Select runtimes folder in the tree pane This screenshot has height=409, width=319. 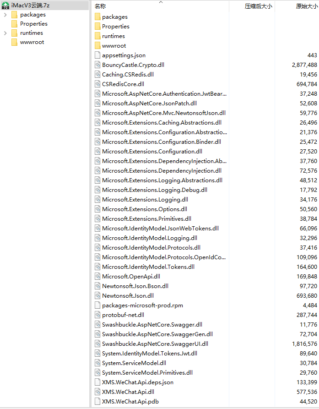32,33
